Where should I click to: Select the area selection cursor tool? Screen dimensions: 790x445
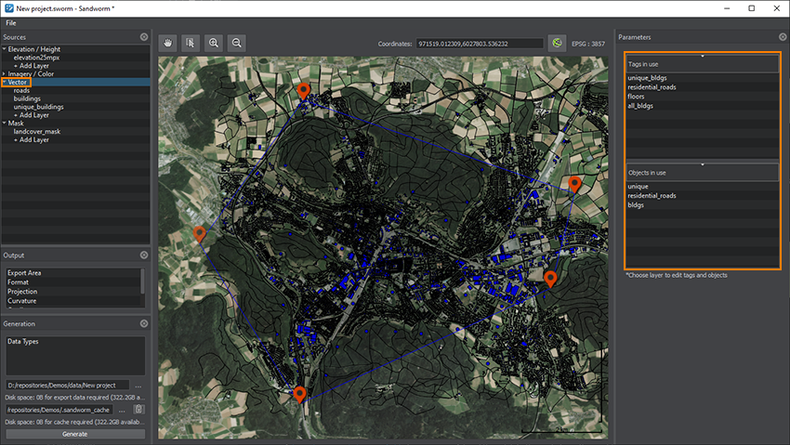[191, 44]
